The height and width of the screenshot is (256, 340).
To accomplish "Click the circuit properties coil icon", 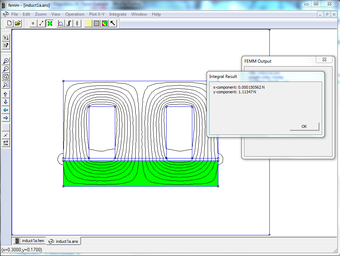I will coord(77,23).
